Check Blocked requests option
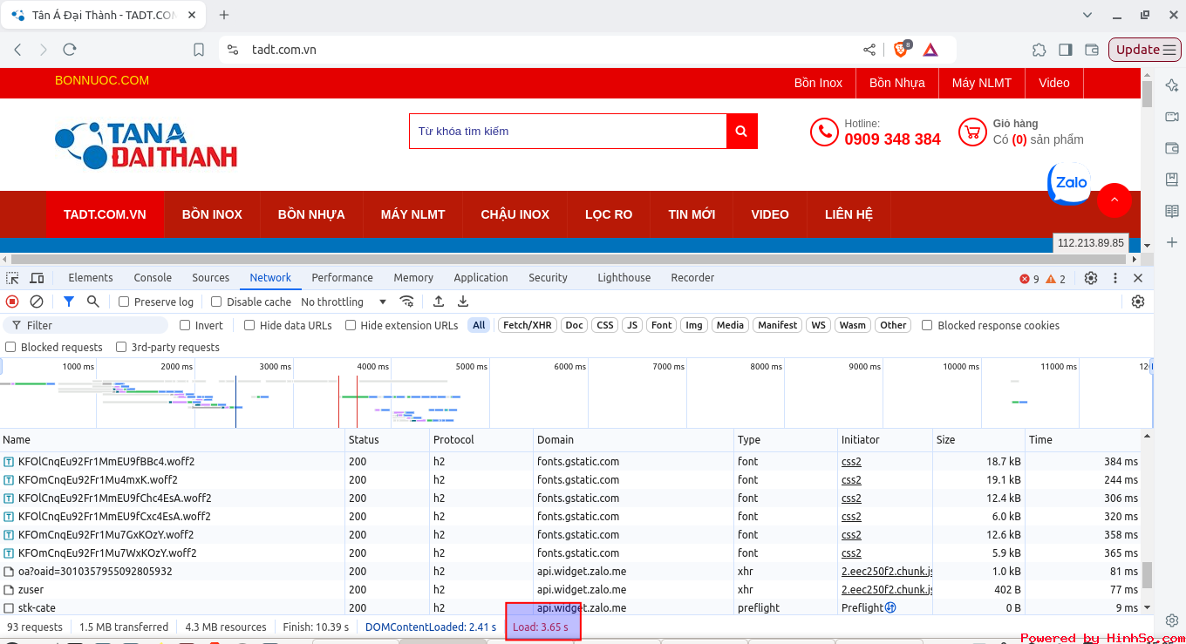The width and height of the screenshot is (1186, 644). pos(10,347)
